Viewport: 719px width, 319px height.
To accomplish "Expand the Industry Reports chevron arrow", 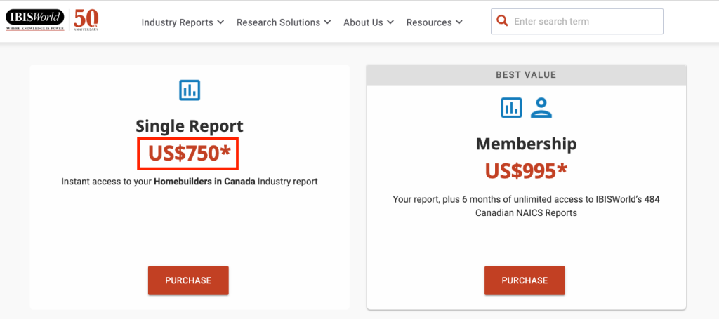I will point(220,22).
